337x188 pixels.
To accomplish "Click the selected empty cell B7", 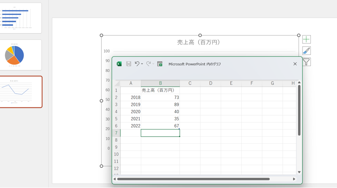I will [x=160, y=133].
